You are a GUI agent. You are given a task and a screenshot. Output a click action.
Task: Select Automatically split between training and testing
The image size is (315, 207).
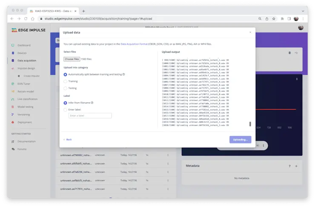[65, 74]
